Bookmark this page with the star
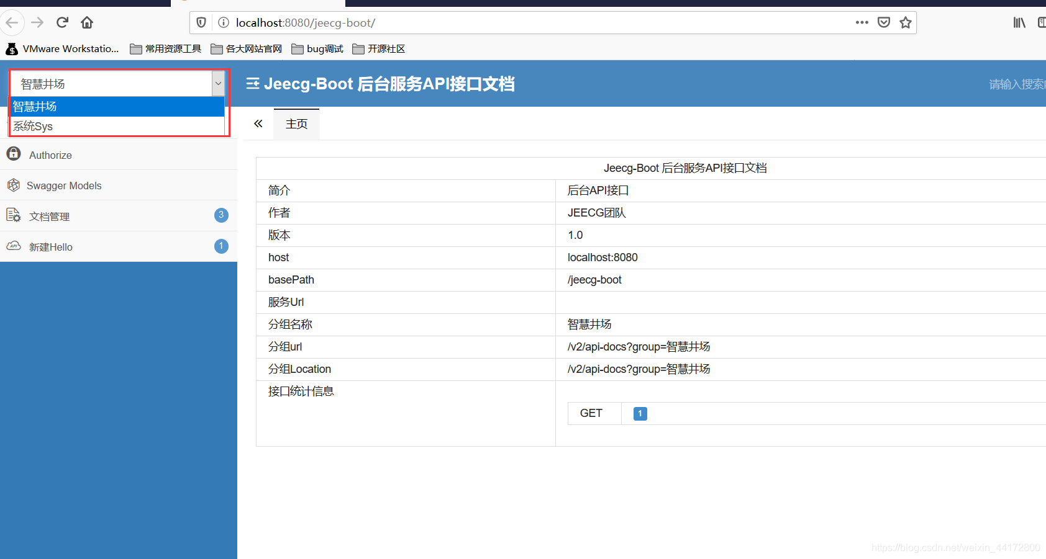 click(906, 23)
